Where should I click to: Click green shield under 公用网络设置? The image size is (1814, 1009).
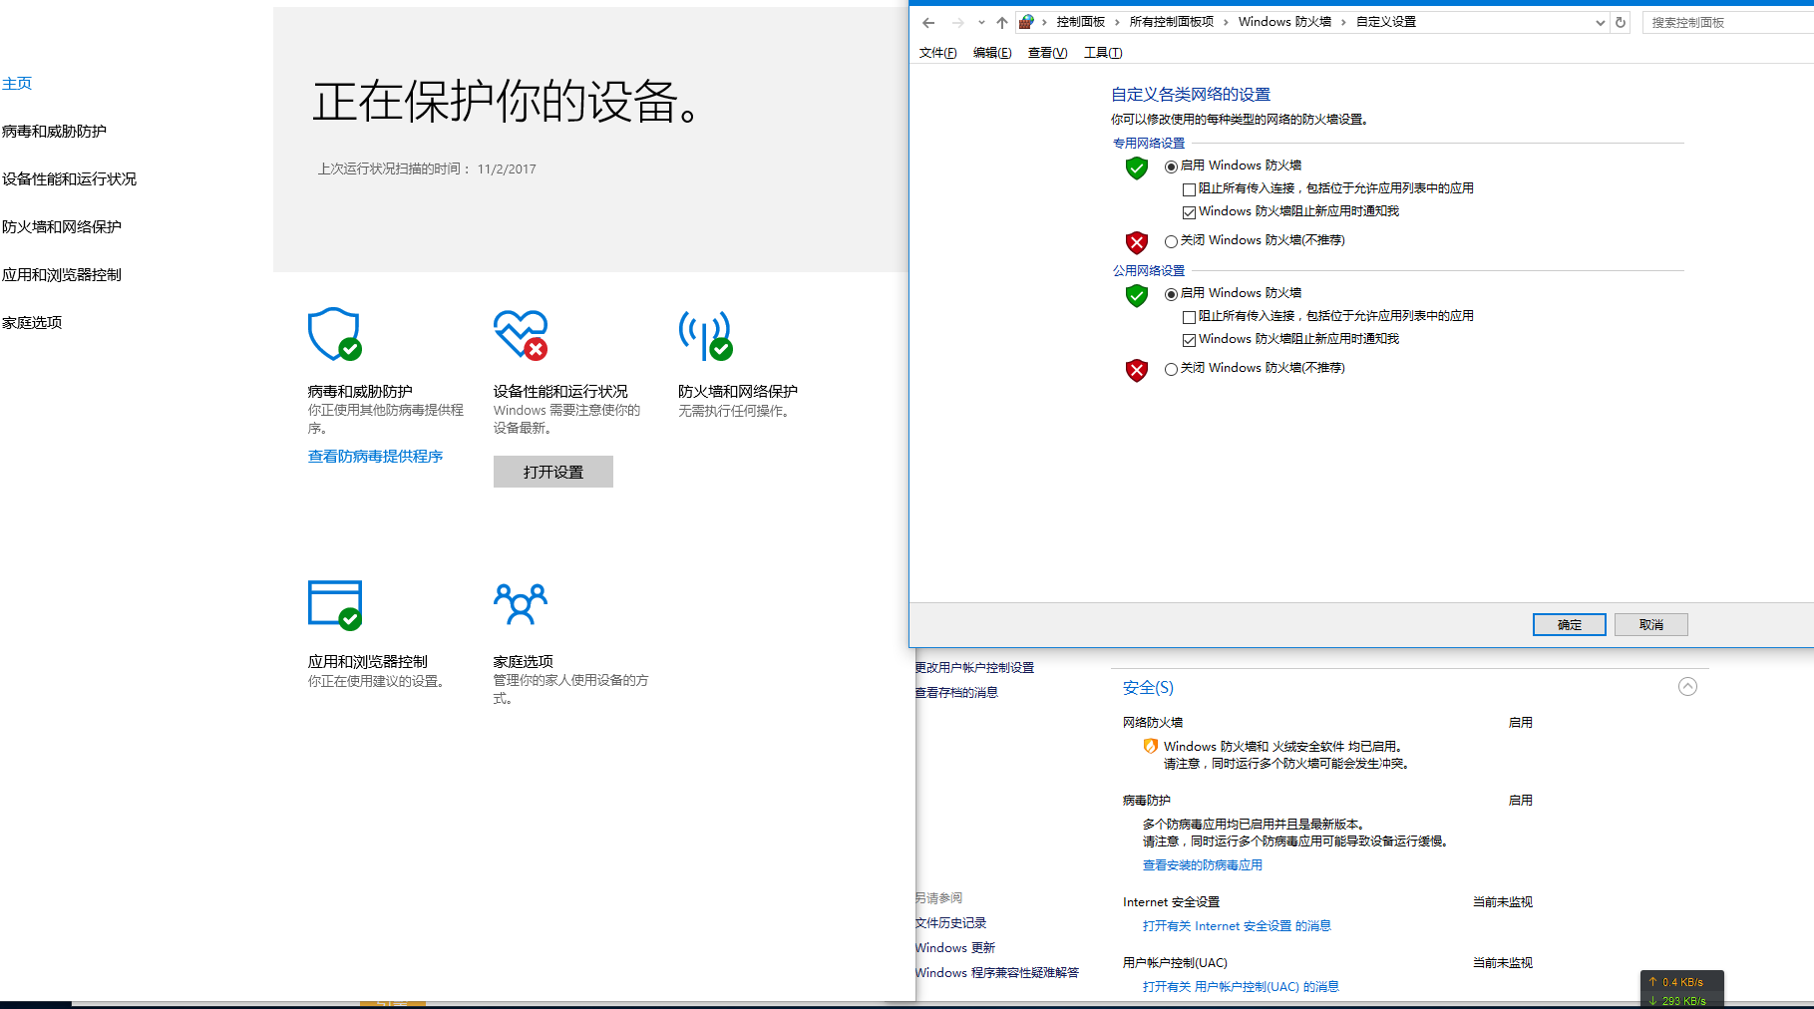[x=1137, y=295]
